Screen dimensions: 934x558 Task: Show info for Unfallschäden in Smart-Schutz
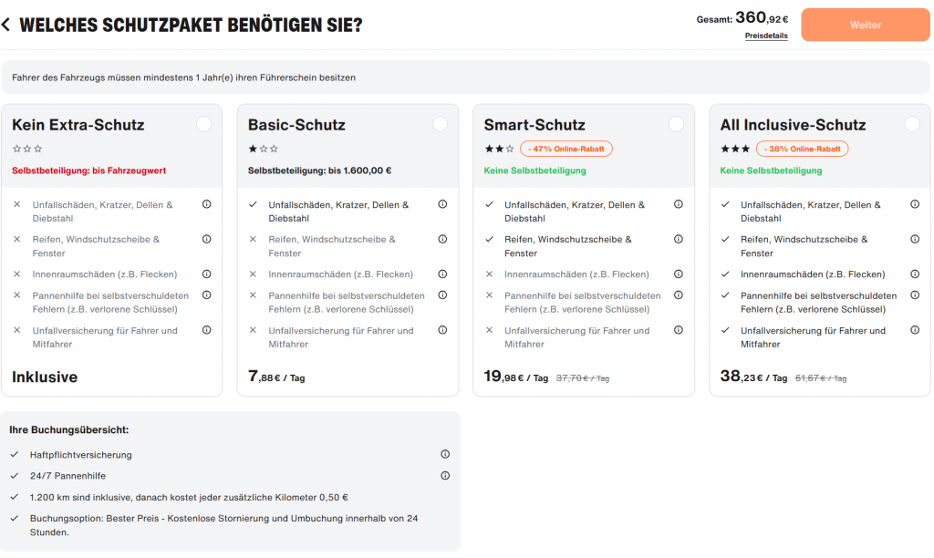pyautogui.click(x=679, y=204)
